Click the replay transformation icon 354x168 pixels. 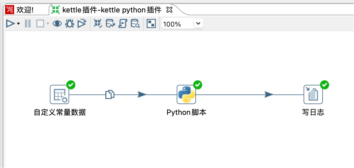(82, 24)
